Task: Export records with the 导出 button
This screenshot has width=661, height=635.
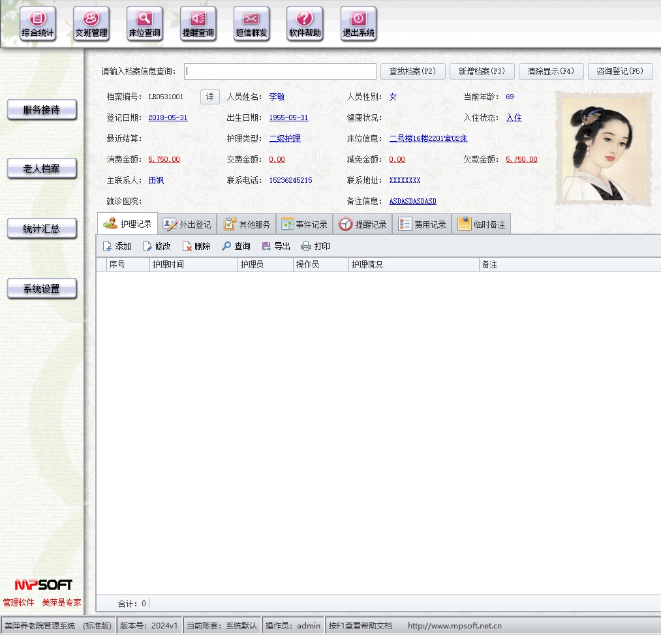Action: pyautogui.click(x=276, y=246)
